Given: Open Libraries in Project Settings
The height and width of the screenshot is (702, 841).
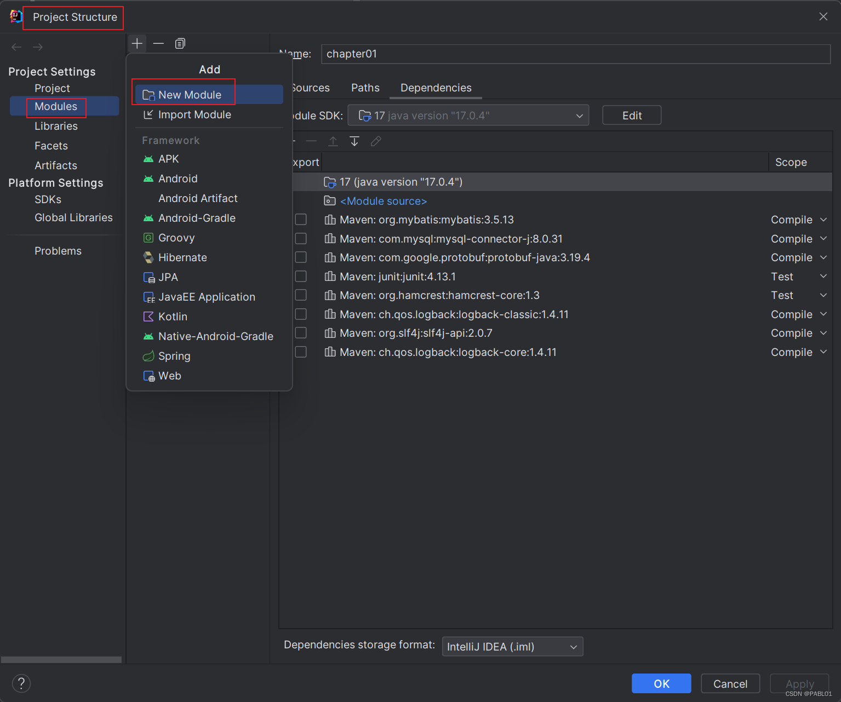Looking at the screenshot, I should [56, 126].
